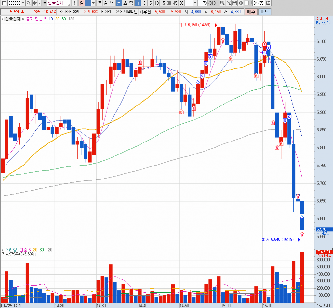
Task: Click the line-chart overlay tool icon
Action: click(x=228, y=3)
